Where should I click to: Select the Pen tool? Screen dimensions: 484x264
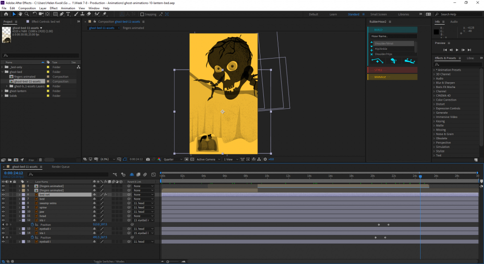pos(62,14)
